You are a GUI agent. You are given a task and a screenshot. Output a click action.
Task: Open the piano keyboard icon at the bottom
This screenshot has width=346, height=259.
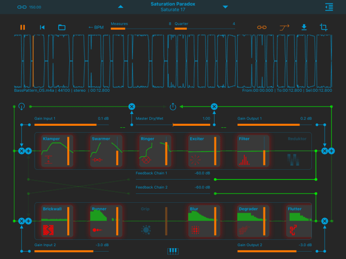(x=173, y=251)
